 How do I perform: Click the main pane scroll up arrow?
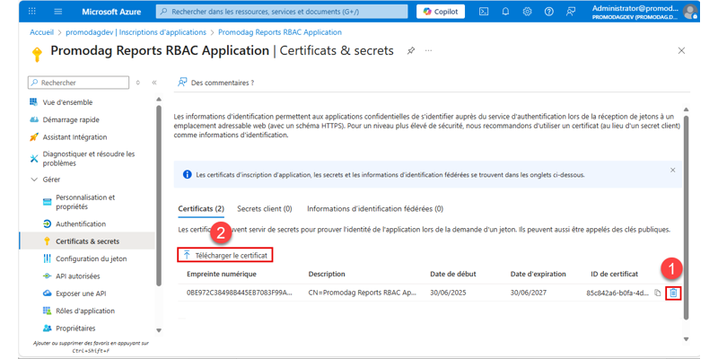[686, 109]
